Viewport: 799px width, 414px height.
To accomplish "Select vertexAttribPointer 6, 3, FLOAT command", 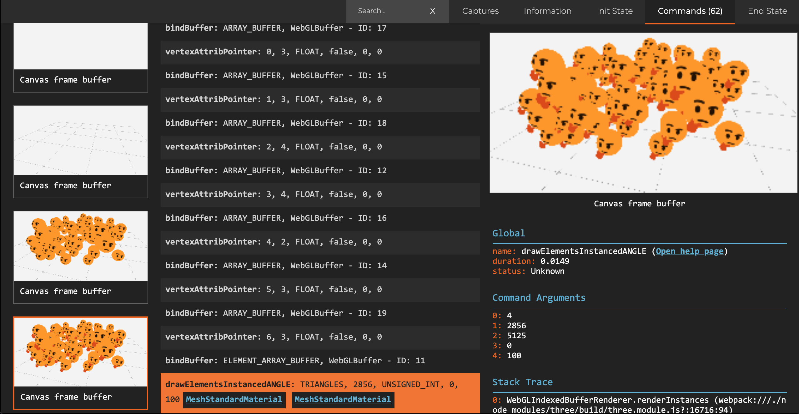I will [x=273, y=337].
